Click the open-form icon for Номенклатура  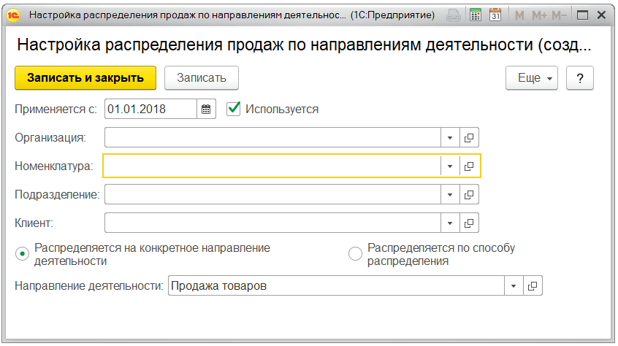tap(469, 166)
